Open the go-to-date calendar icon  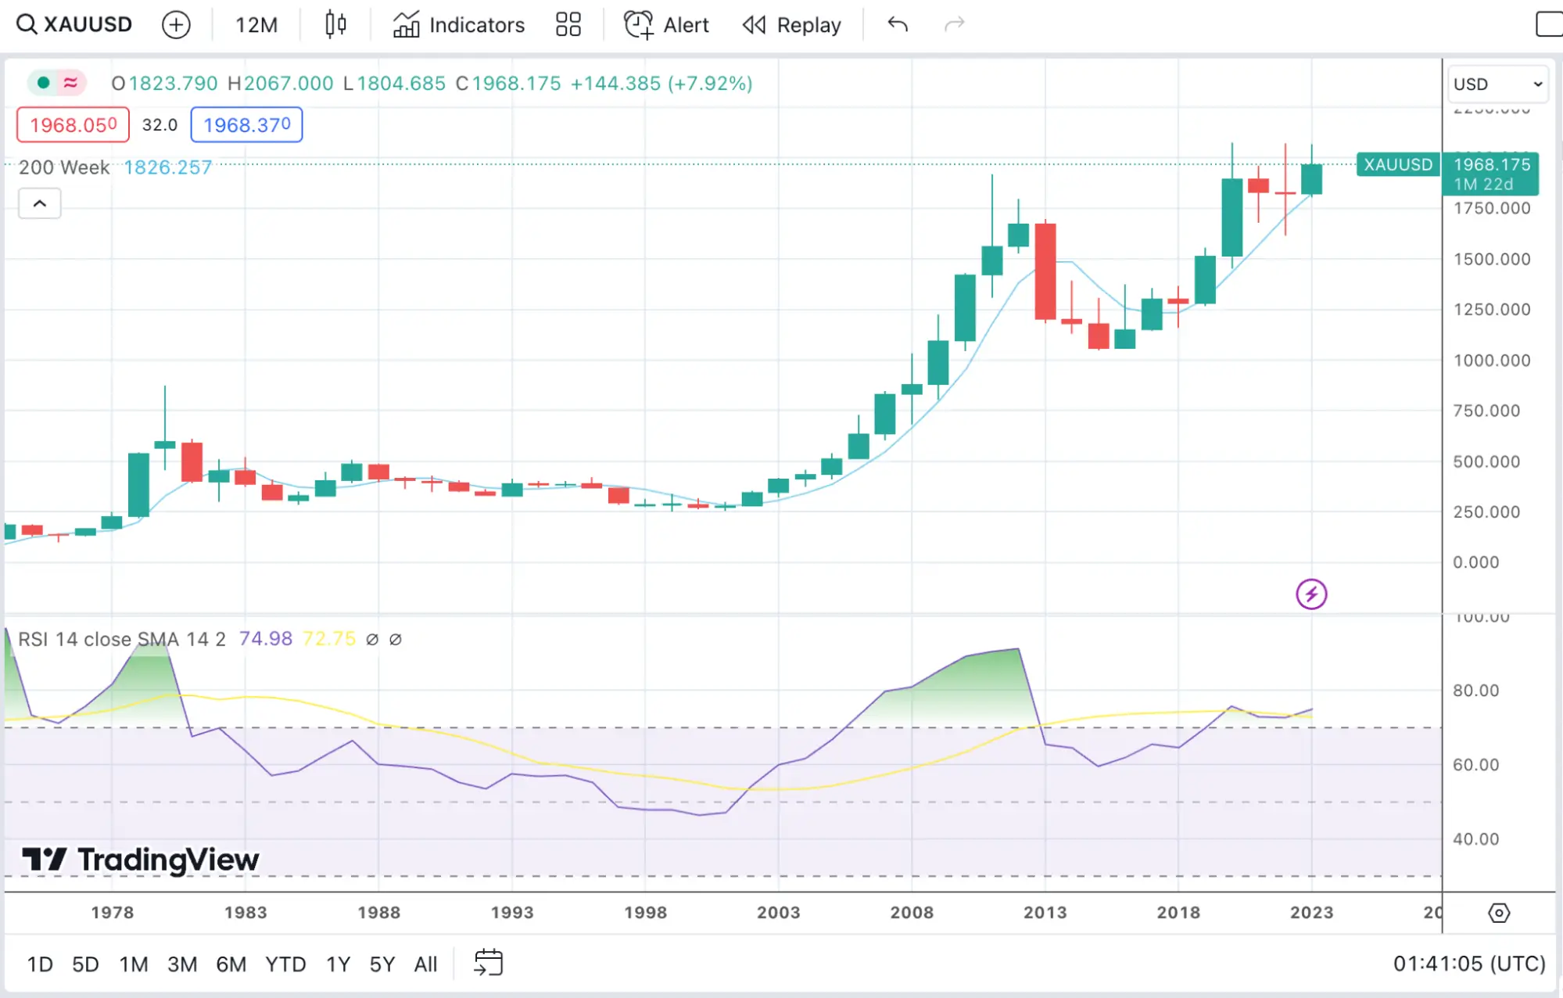(489, 963)
